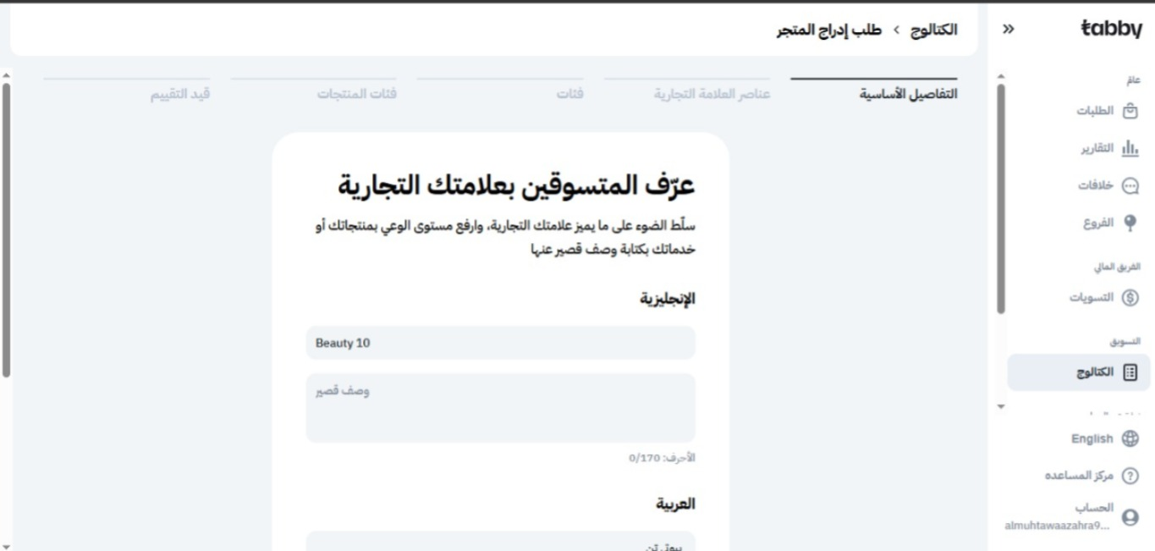This screenshot has height=551, width=1155.
Task: Click the الكتالوج breadcrumb link
Action: (933, 30)
